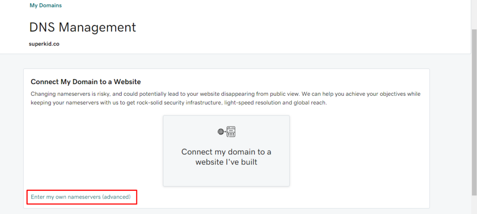Click the card's 'Connect my domain to a' text
477x214 pixels.
tap(226, 152)
